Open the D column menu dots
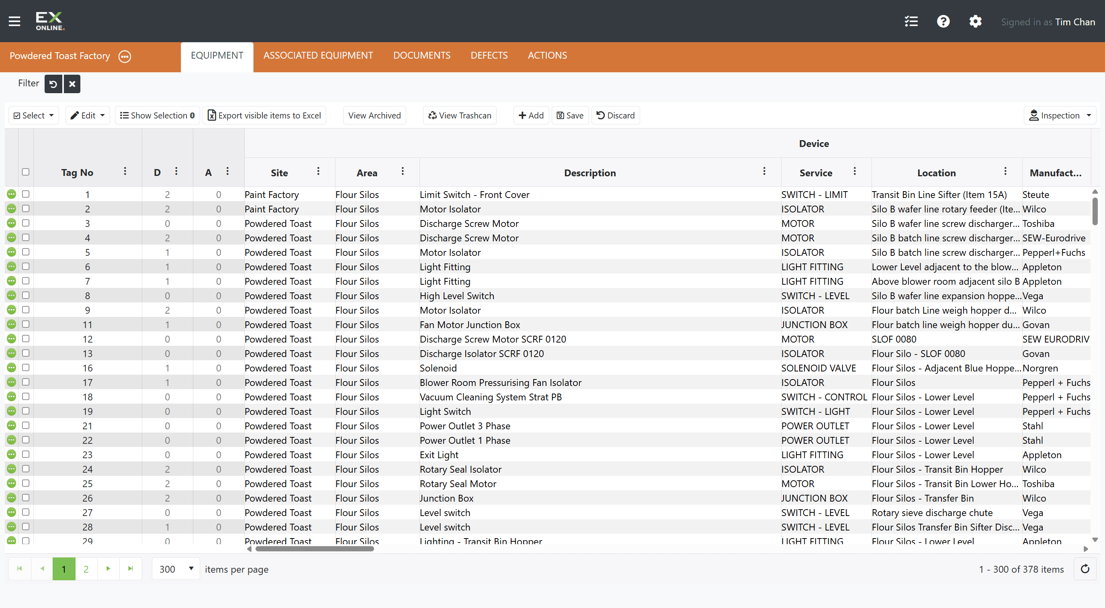 176,171
